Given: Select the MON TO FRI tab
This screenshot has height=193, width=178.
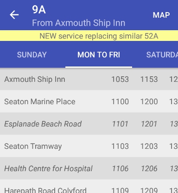Looking at the screenshot, I should point(99,55).
